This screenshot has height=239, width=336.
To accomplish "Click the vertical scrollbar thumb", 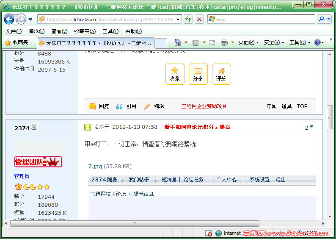I will [330, 117].
